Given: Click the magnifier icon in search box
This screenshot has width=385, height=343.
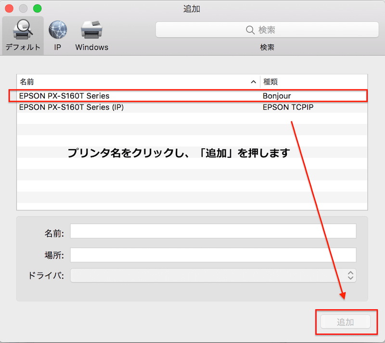Looking at the screenshot, I should tap(250, 30).
